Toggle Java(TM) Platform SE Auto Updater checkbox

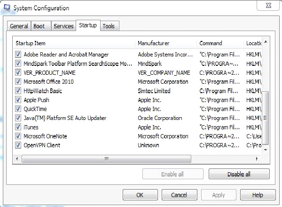(18, 118)
